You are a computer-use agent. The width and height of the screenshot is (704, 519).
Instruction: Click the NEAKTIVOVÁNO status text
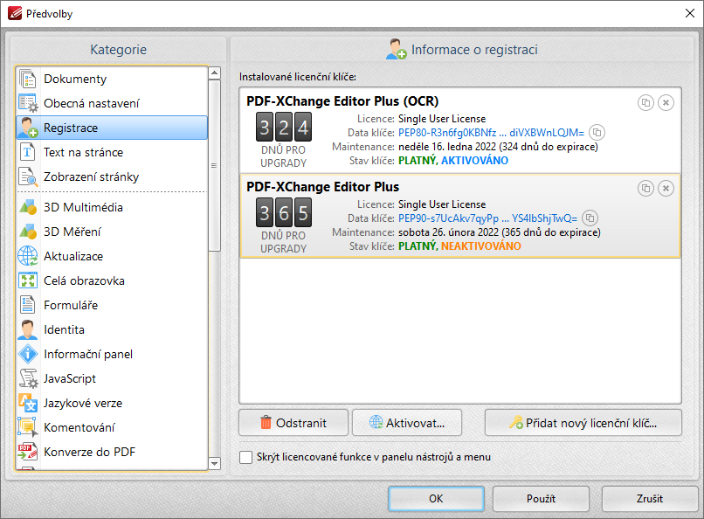[x=481, y=246]
